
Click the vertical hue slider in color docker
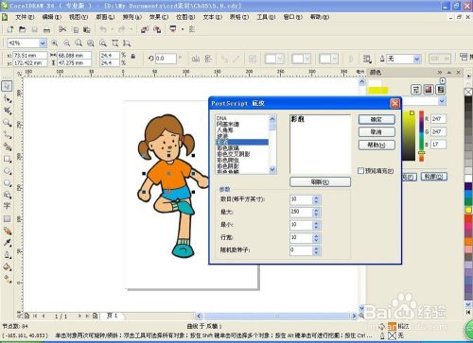(422, 135)
